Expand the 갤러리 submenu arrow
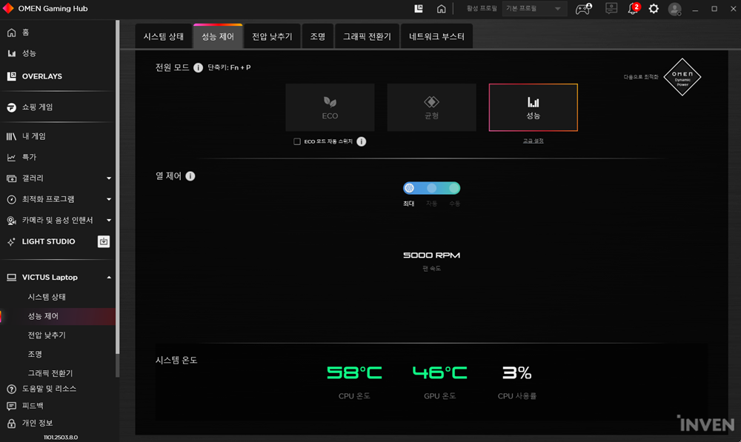 (109, 178)
